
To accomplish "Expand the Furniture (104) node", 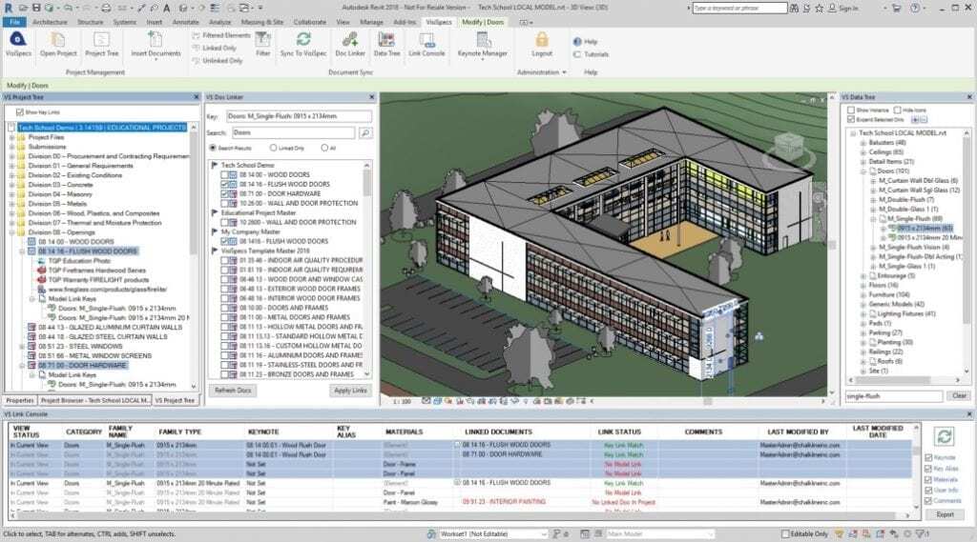I will click(x=863, y=295).
